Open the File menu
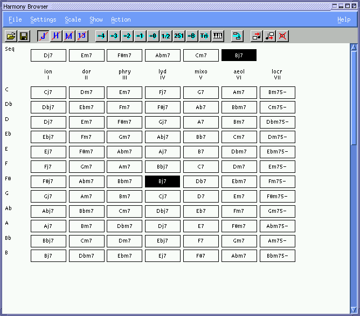Viewport: 360px width, 316px height. coord(15,19)
